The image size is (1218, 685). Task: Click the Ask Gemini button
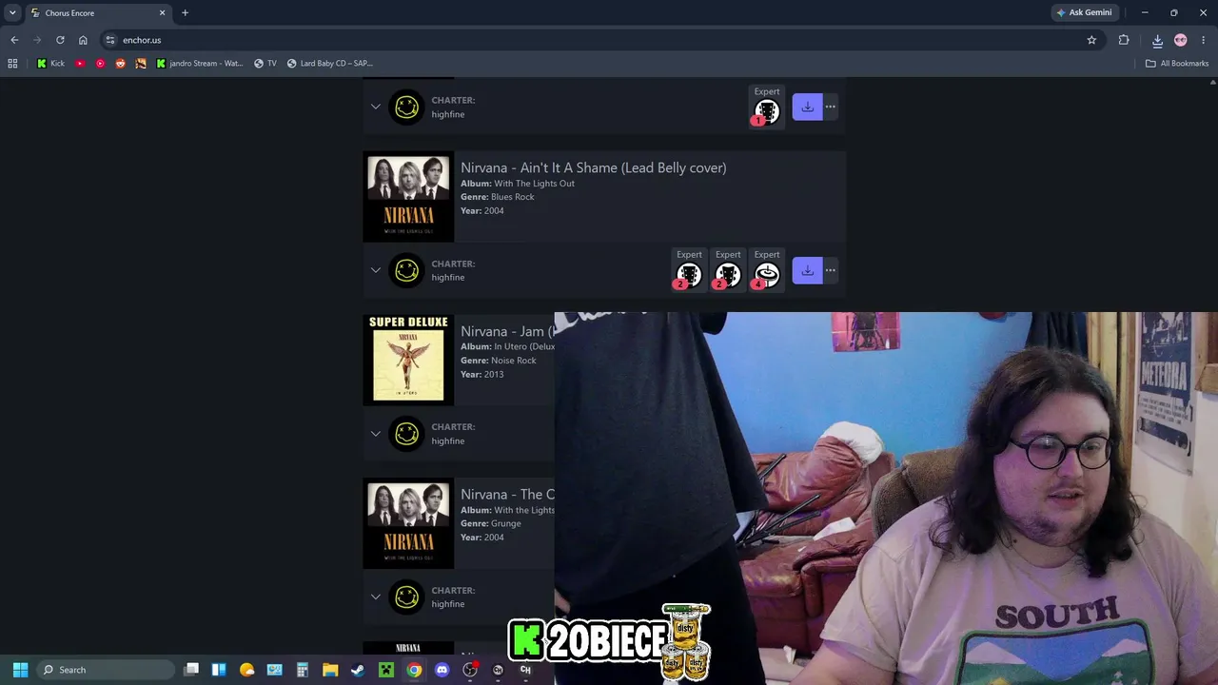click(1084, 12)
